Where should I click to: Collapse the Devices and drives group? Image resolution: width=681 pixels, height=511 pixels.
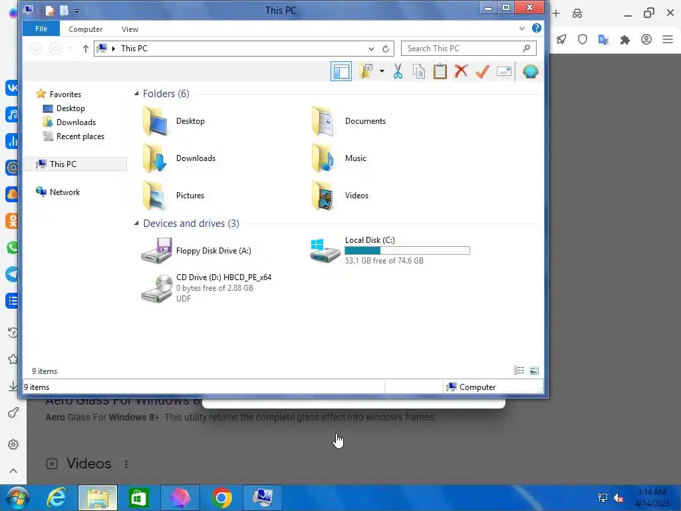[136, 223]
